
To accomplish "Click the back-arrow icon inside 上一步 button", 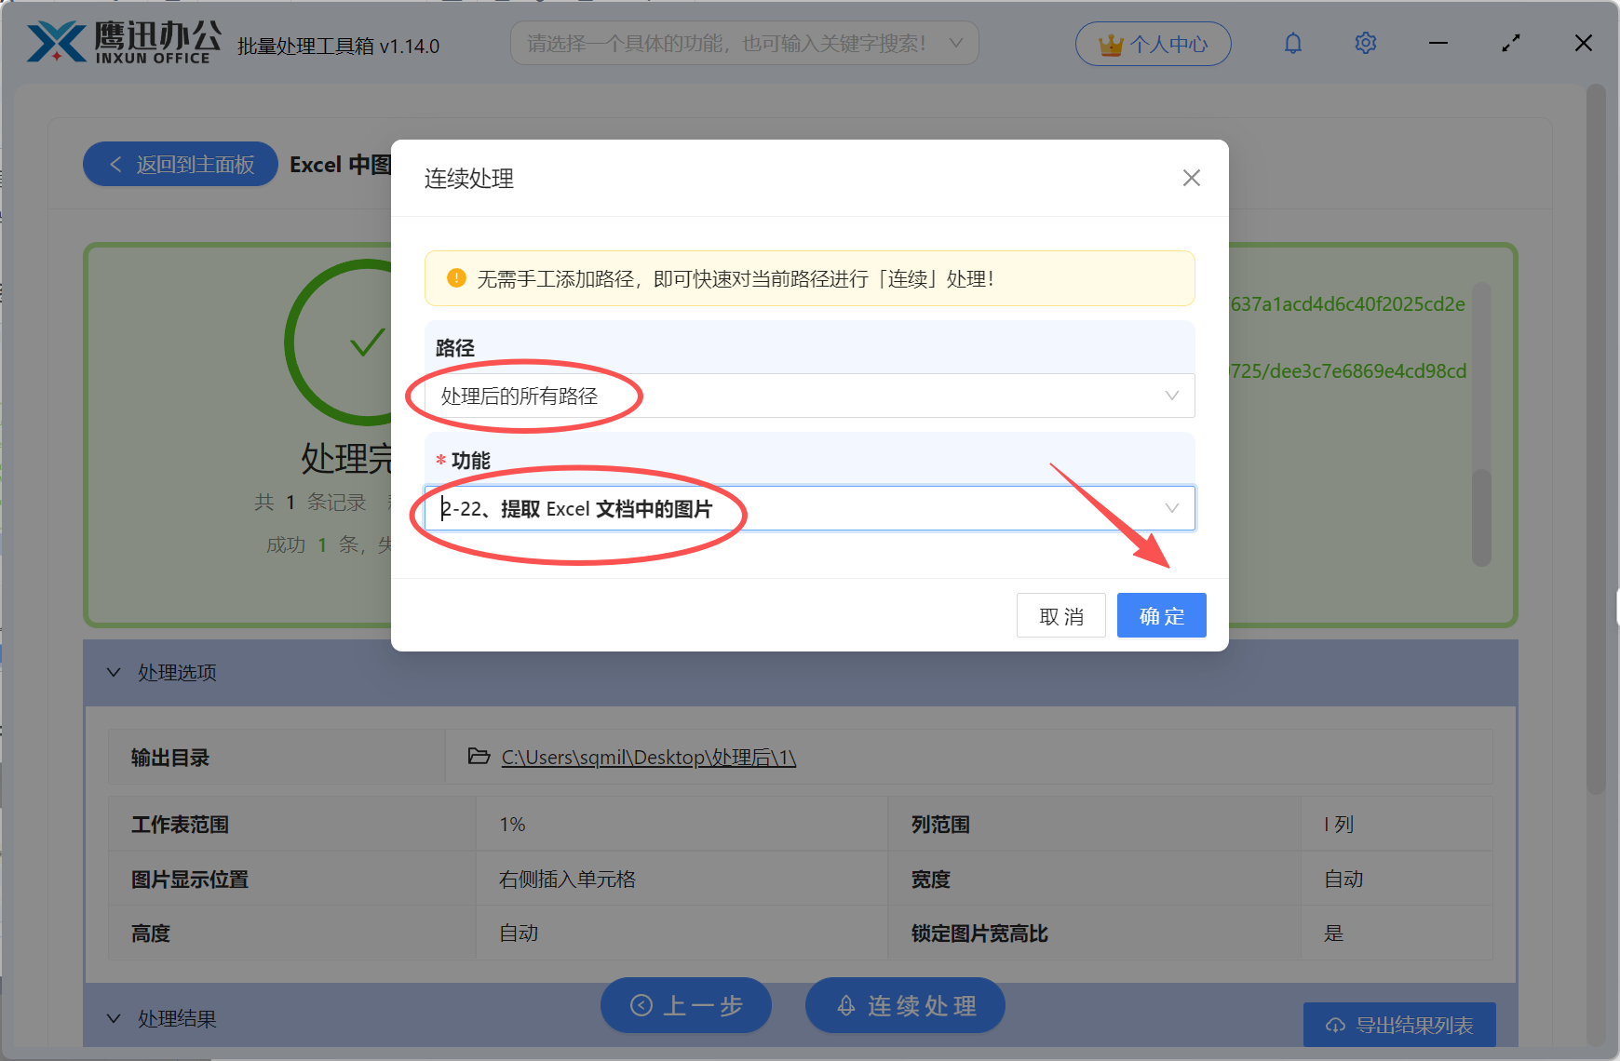I will (640, 1005).
